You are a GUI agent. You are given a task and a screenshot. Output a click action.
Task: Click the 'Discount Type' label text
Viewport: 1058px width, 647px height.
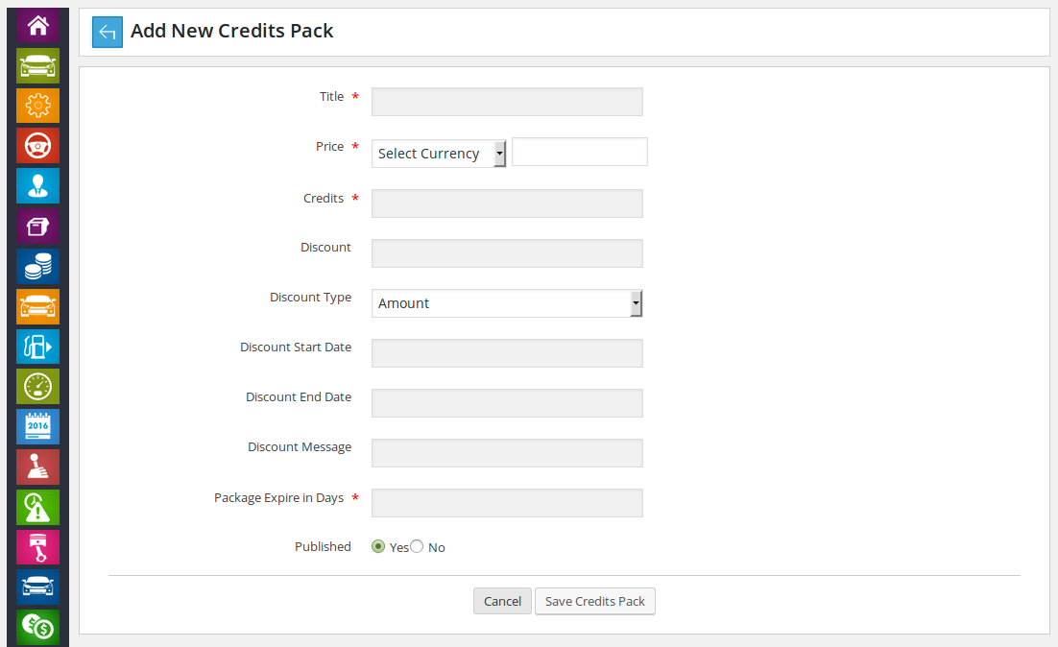point(310,298)
